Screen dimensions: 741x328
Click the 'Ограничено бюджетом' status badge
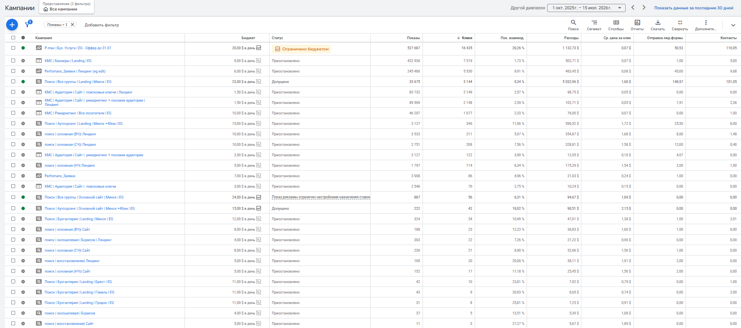click(302, 49)
